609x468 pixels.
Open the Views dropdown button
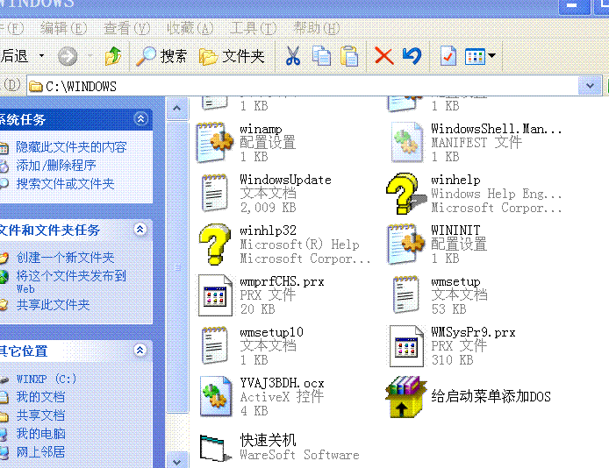coord(480,56)
